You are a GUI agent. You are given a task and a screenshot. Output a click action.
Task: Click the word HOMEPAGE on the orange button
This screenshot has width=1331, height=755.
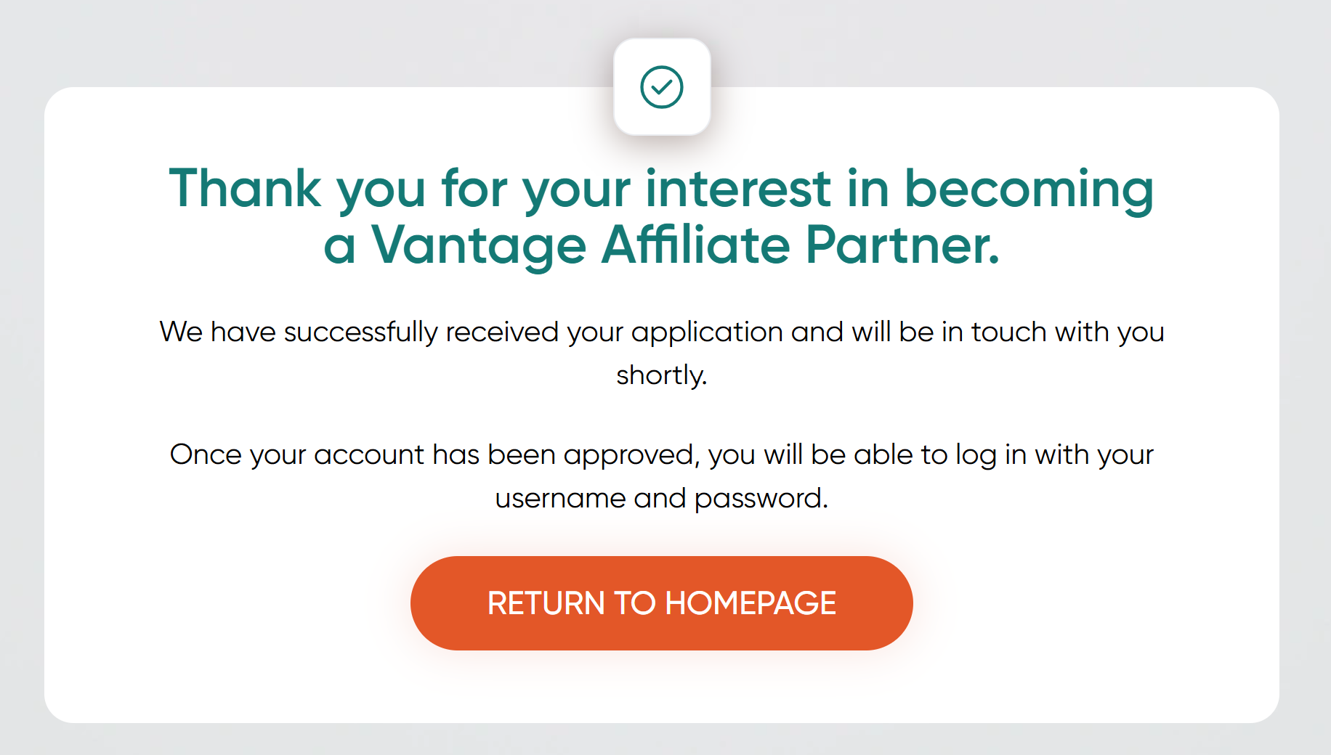tap(751, 603)
